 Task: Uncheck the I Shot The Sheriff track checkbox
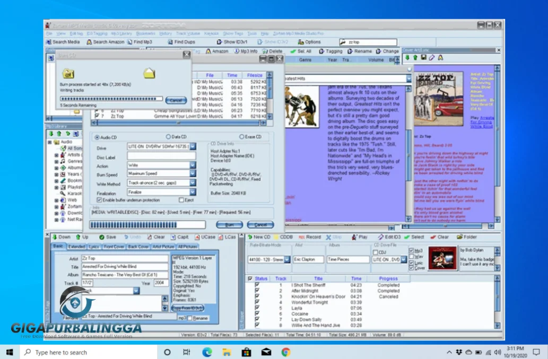(257, 285)
